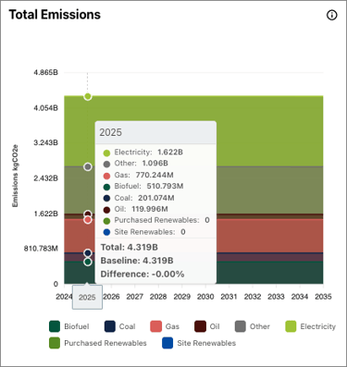Click the 2028 x-axis label
This screenshot has width=347, height=367.
tap(158, 297)
